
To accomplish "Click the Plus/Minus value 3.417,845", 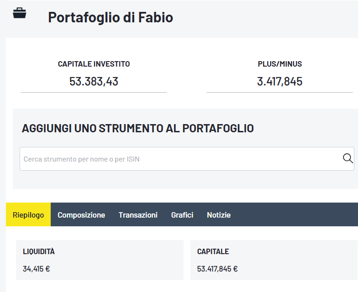I will click(x=279, y=82).
